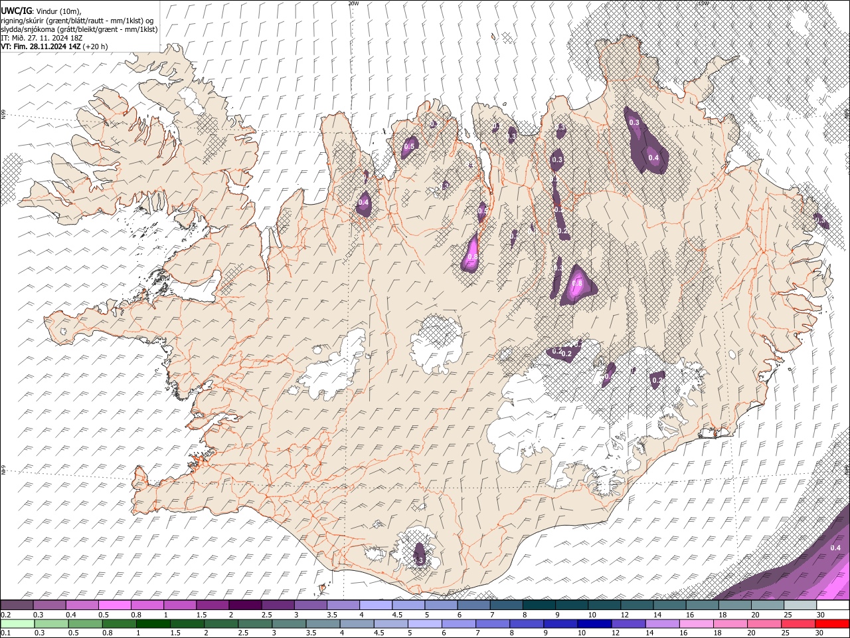Click the snow legend swatch between 3 and 3.5
The width and height of the screenshot is (850, 638).
(311, 605)
